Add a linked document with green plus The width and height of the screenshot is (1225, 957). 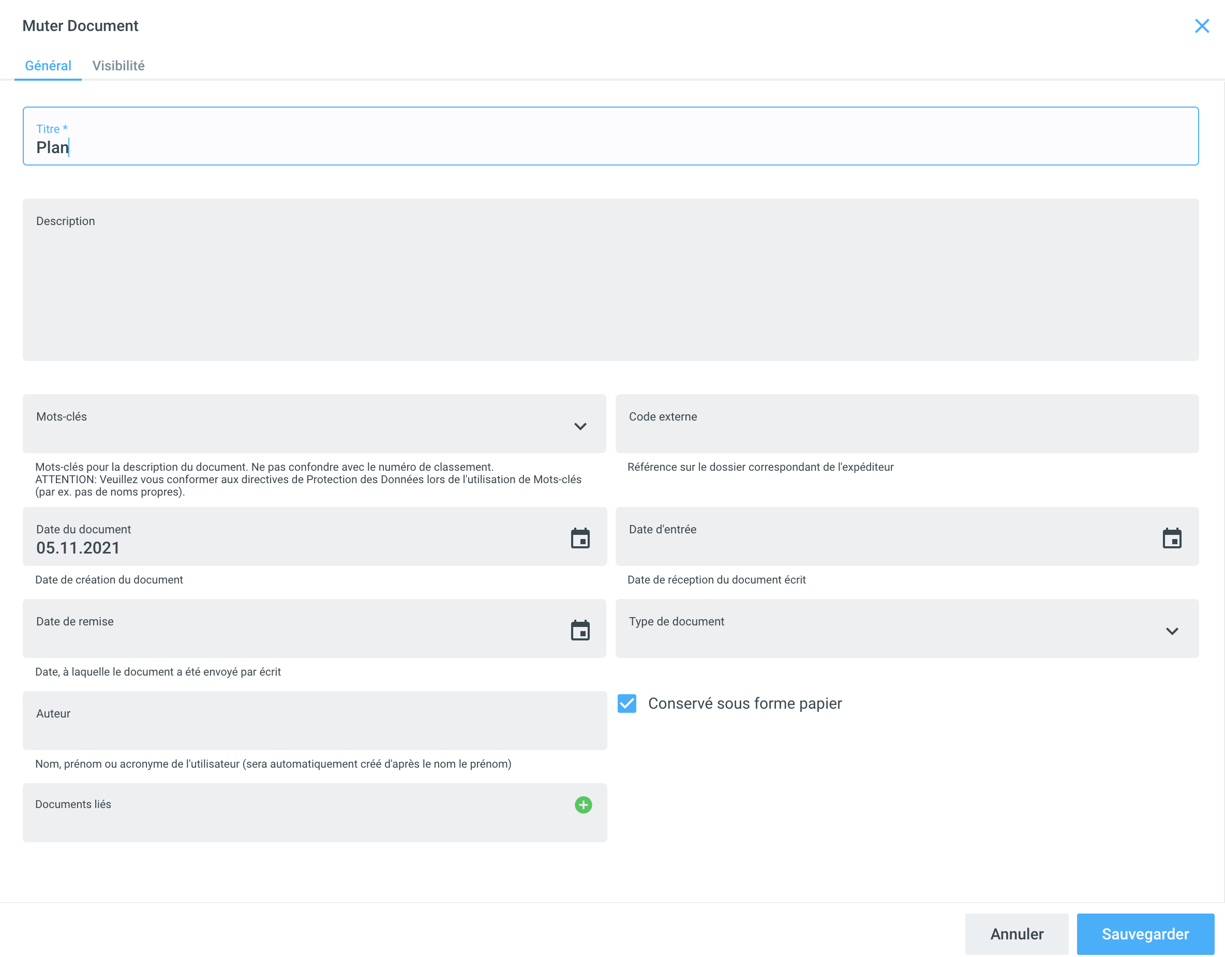(x=583, y=804)
